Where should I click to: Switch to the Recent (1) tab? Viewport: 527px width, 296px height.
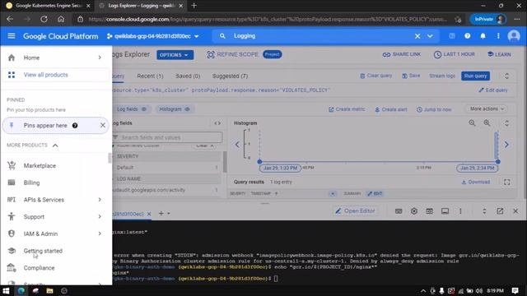point(150,76)
